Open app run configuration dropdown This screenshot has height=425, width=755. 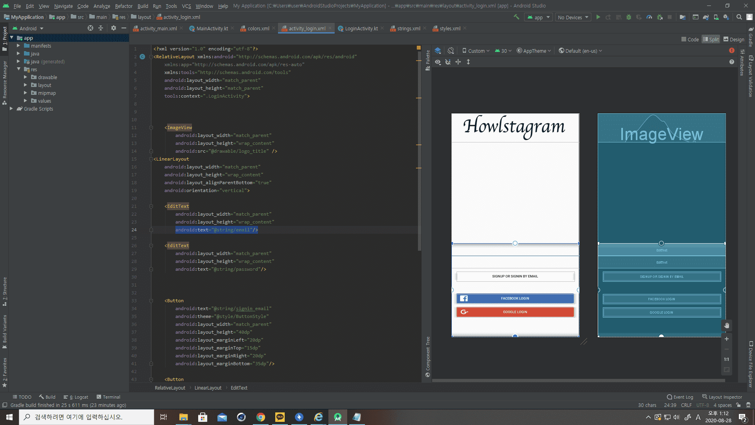(x=538, y=17)
